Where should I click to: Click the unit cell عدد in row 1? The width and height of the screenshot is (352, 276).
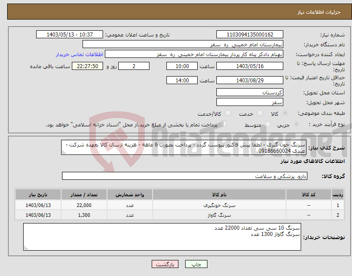(x=130, y=205)
